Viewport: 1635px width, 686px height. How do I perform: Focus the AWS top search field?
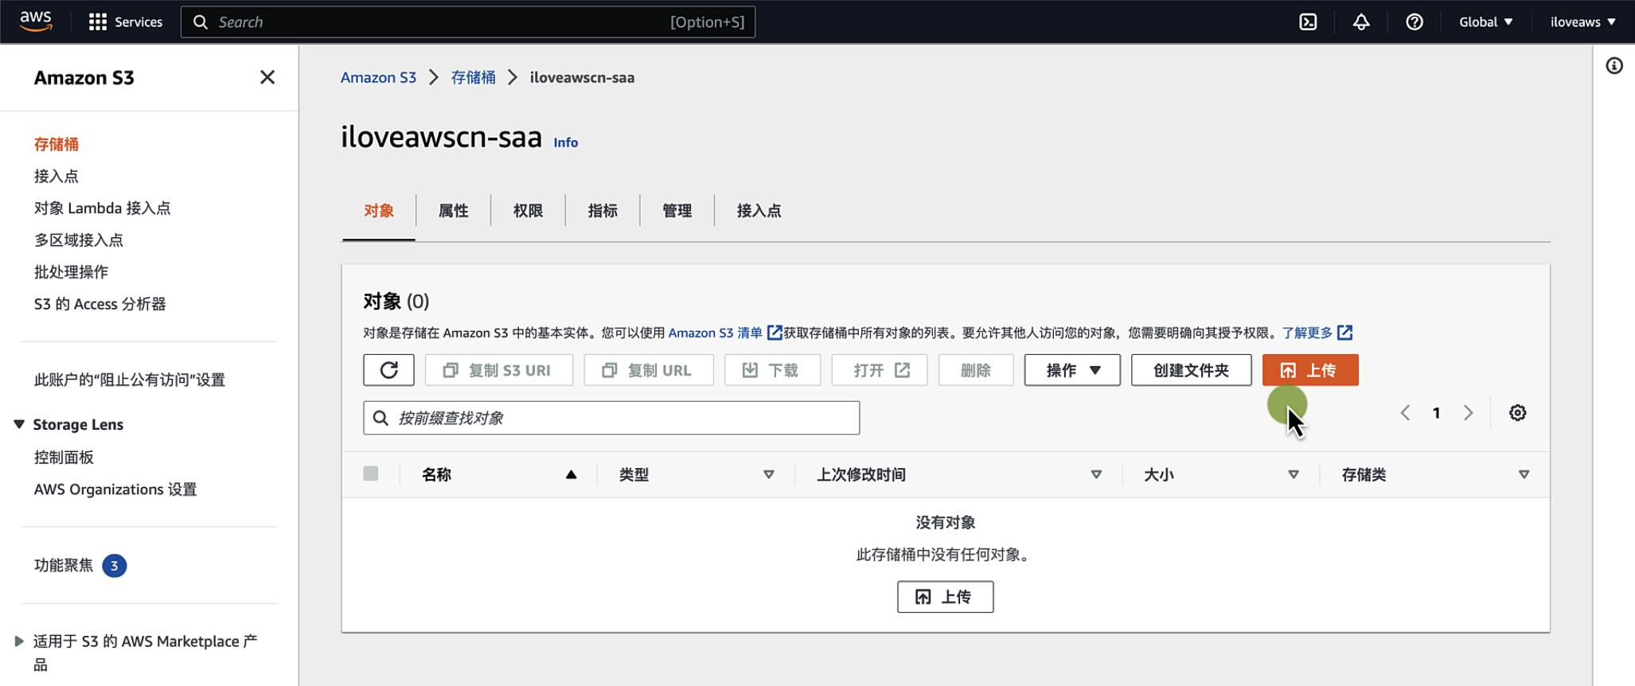click(x=468, y=21)
